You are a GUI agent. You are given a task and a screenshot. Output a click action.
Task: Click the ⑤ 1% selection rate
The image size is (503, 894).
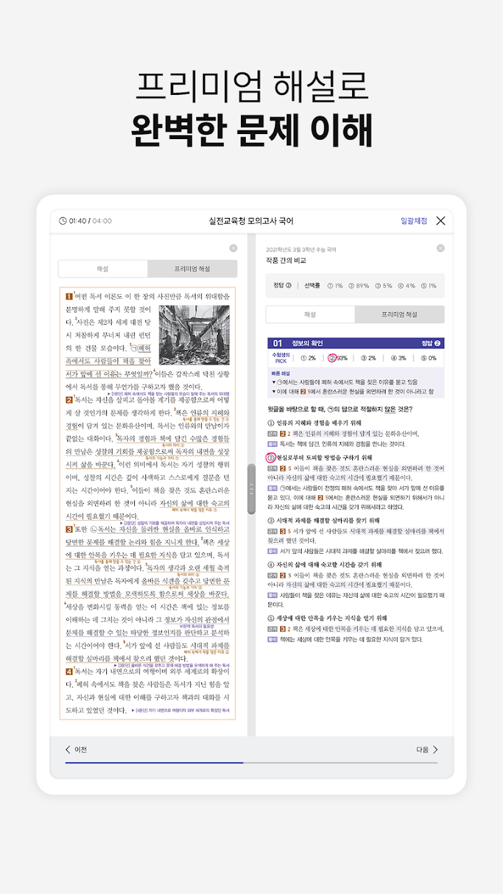click(x=429, y=286)
